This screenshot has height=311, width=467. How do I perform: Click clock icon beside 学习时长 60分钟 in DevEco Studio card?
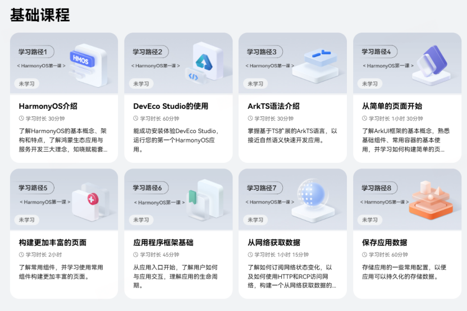[136, 118]
